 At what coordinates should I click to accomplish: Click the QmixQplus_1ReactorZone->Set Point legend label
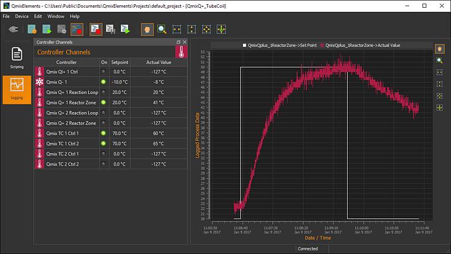click(x=282, y=45)
